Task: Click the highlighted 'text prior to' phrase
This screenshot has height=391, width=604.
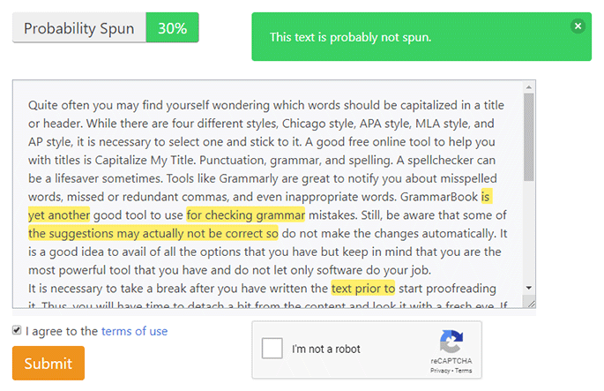Action: point(362,287)
